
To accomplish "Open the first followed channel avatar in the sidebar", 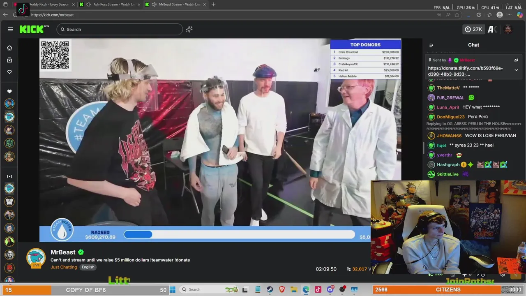I will click(x=9, y=104).
